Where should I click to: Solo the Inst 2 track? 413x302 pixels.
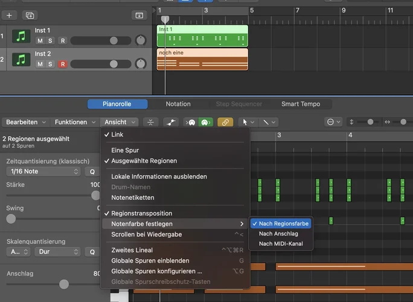(51, 63)
